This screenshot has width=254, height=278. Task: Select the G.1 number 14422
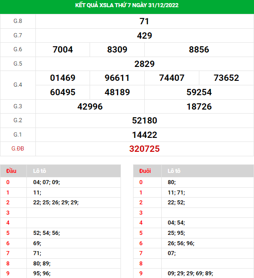[x=144, y=135]
